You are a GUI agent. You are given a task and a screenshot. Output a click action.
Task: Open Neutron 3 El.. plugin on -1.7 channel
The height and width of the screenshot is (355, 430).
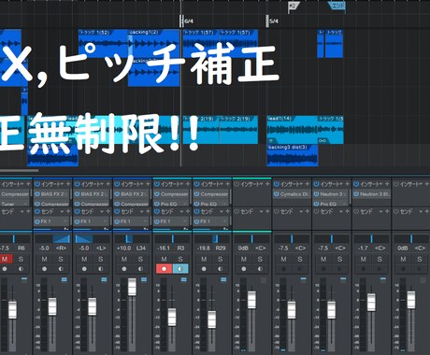click(x=374, y=194)
